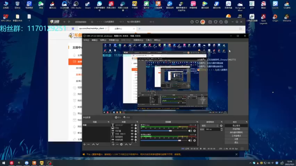The width and height of the screenshot is (296, 166).
Task: Pop out the Controls dock panel
Action: (x=246, y=122)
